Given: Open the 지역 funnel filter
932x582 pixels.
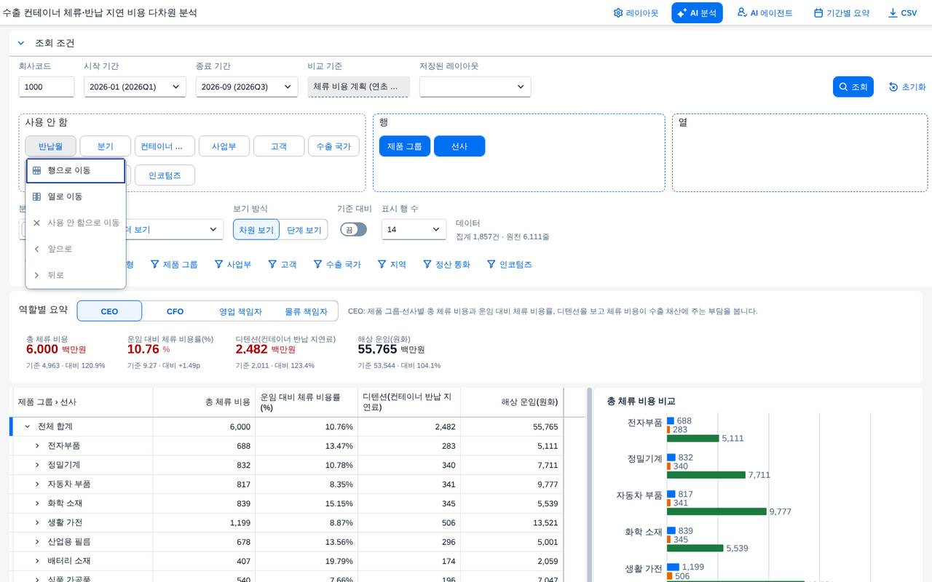Looking at the screenshot, I should coord(392,265).
